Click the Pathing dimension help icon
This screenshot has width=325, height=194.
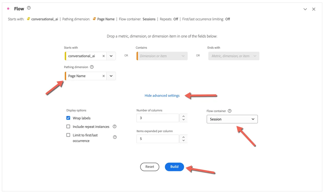(x=92, y=67)
